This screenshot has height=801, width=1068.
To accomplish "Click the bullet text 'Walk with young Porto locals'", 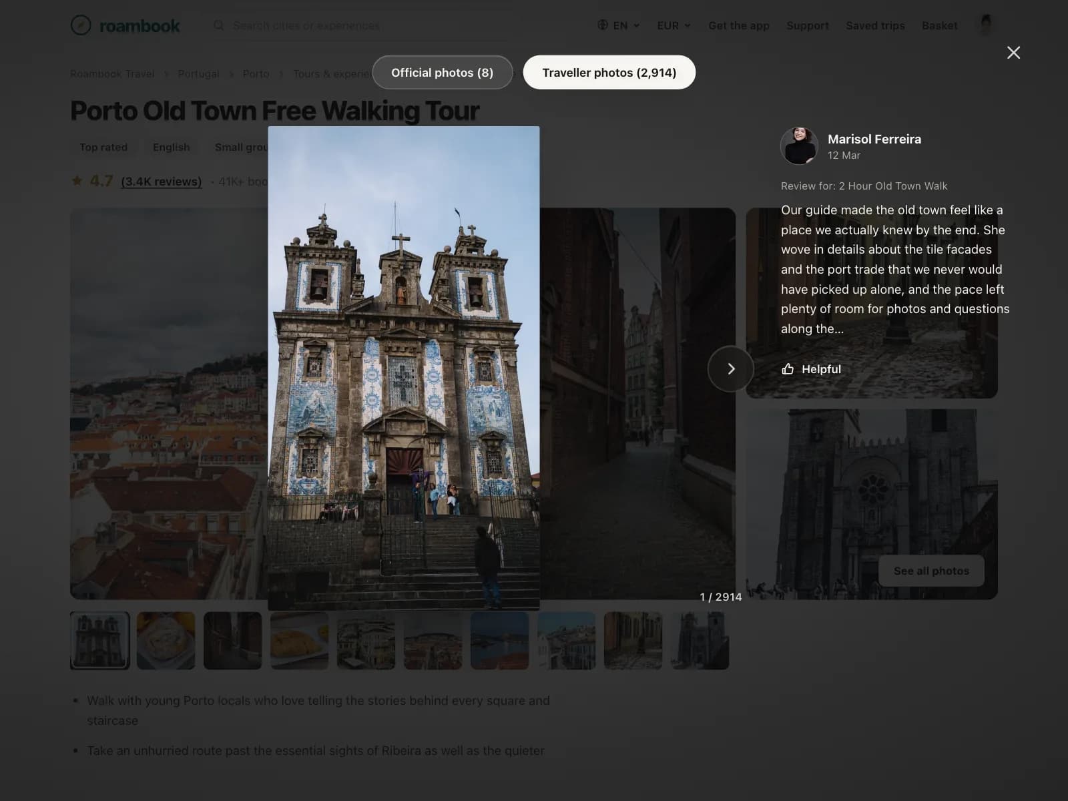I will [x=318, y=710].
